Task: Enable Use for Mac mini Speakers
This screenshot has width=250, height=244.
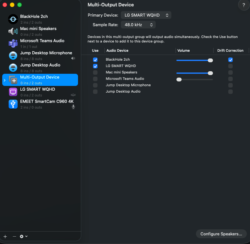Action: point(95,72)
